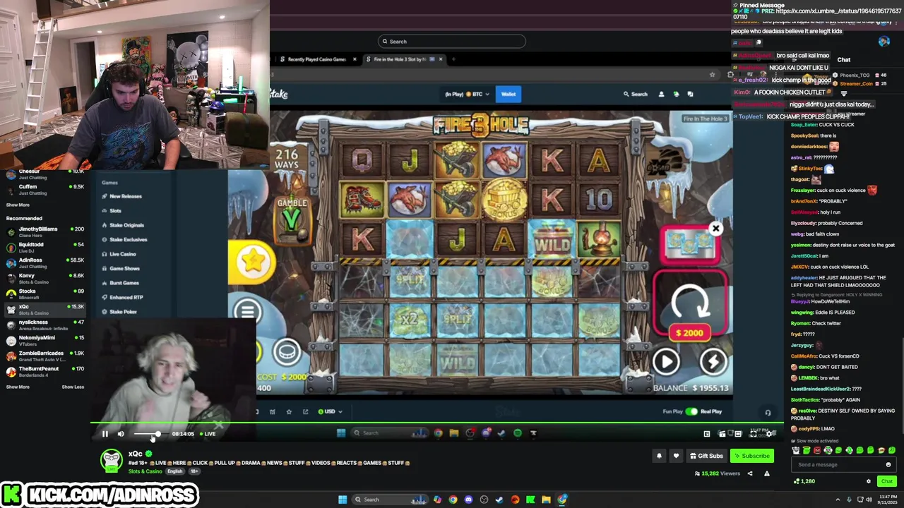The image size is (904, 508).
Task: Jump to live using the LIVE indicator
Action: 208,434
